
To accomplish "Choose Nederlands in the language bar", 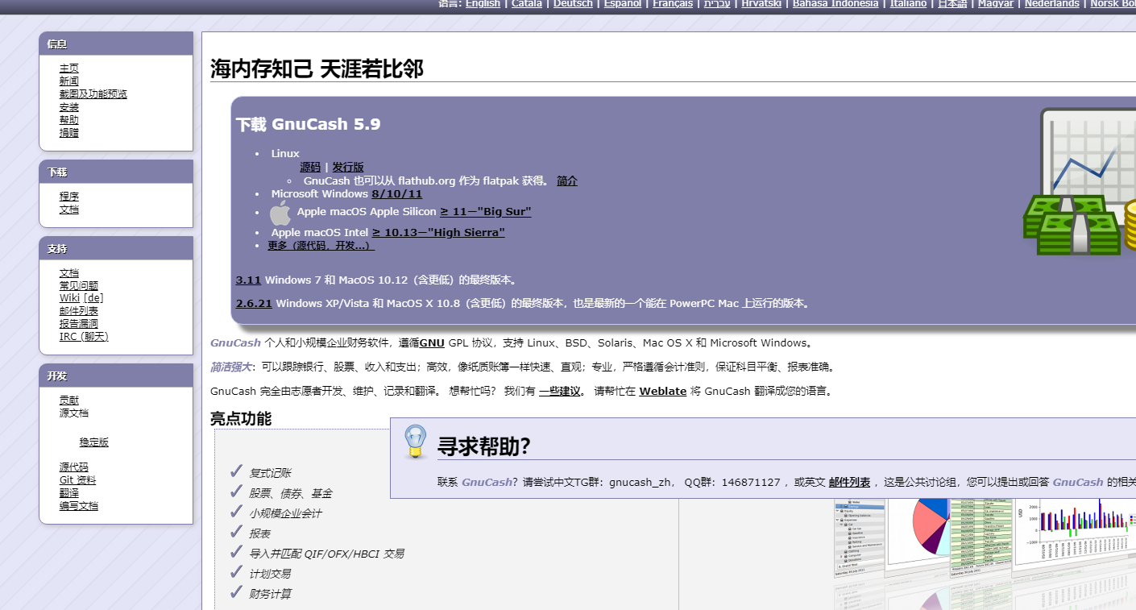I will (x=1051, y=4).
